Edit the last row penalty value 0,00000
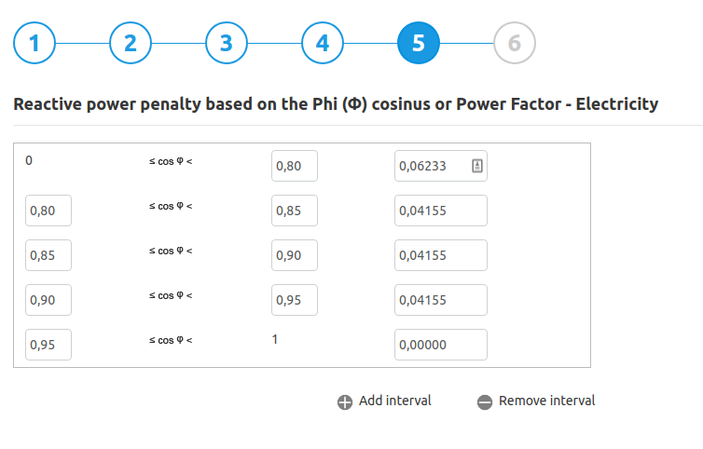Screen dimensions: 703x449 pos(441,345)
